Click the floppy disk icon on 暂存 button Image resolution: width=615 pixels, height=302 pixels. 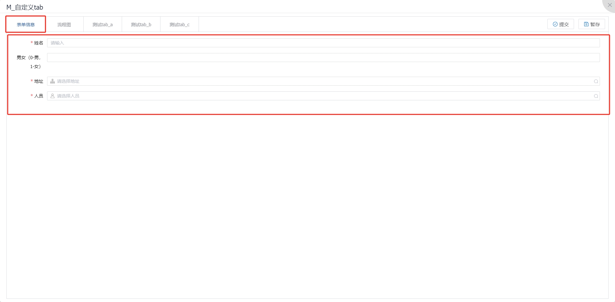coord(586,24)
